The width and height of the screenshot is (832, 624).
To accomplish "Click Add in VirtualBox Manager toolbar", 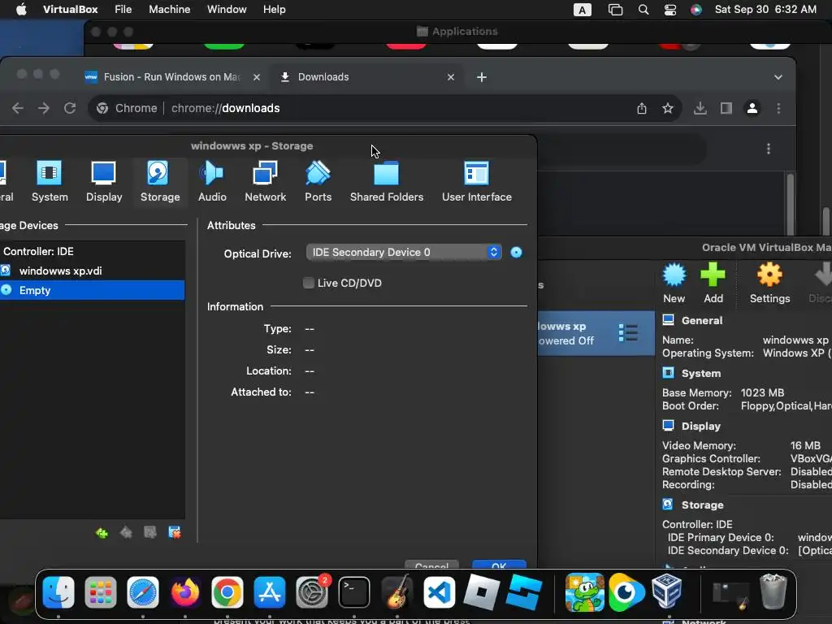I will [713, 284].
